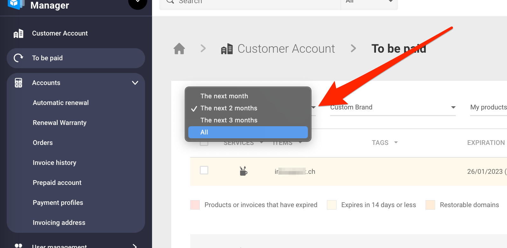This screenshot has width=507, height=248.
Task: Click the Infomaniak Manager cube logo
Action: pyautogui.click(x=16, y=4)
